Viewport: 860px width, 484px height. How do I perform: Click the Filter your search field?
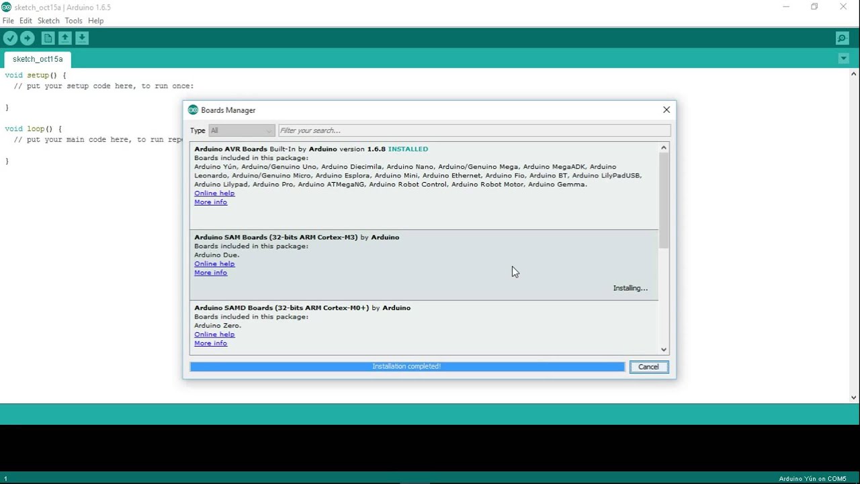pyautogui.click(x=474, y=130)
